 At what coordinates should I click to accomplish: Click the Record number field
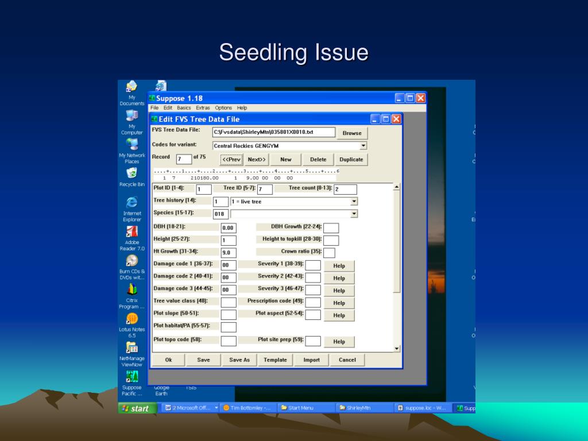point(184,159)
